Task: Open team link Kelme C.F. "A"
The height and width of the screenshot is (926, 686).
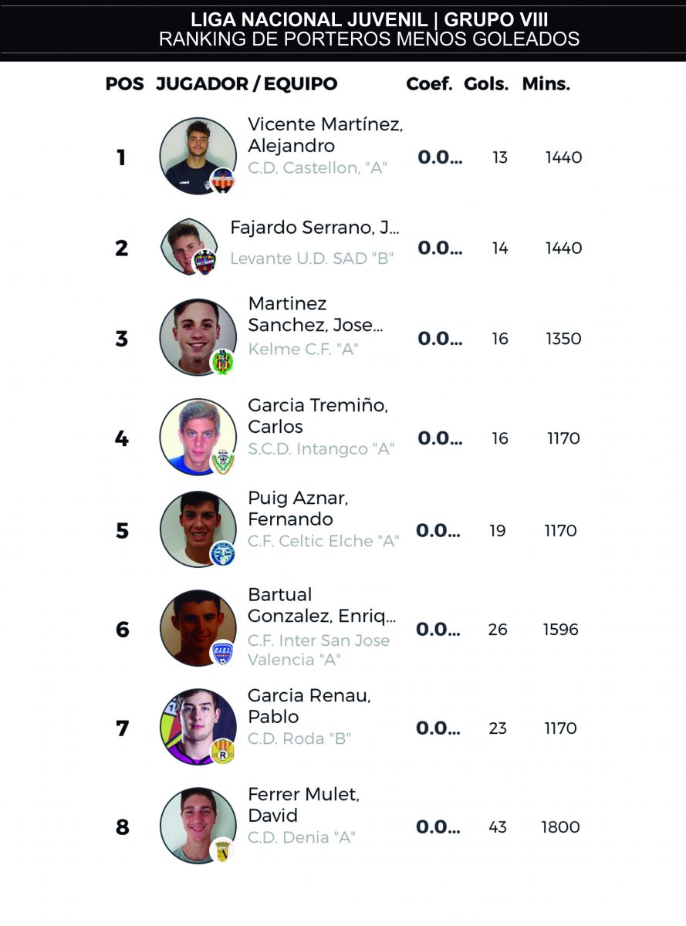Action: point(303,350)
